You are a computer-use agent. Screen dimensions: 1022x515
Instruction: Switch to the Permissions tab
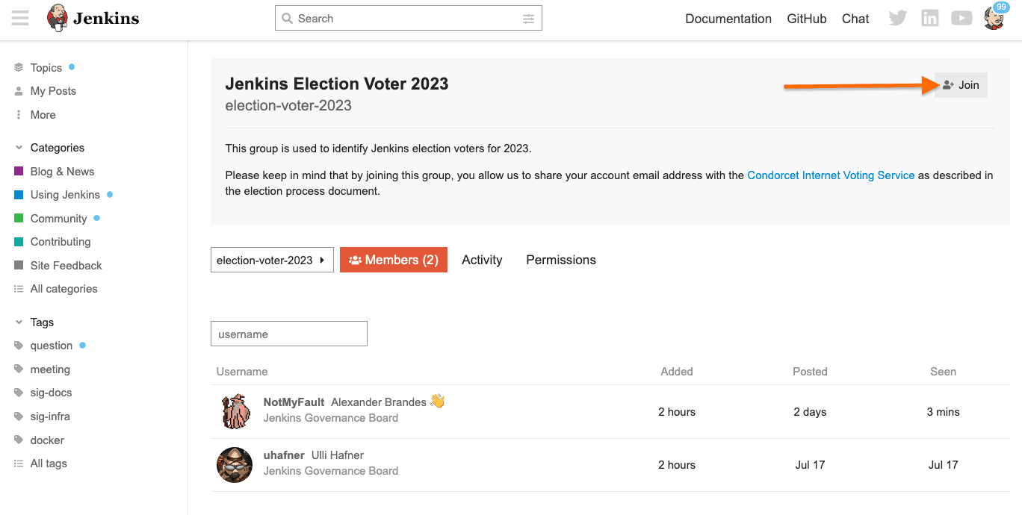560,259
